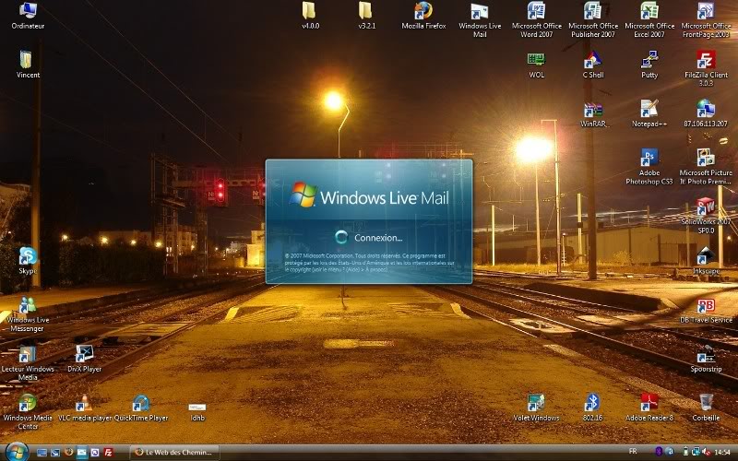
Task: Open the Inkscape desktop shortcut
Action: (x=706, y=261)
